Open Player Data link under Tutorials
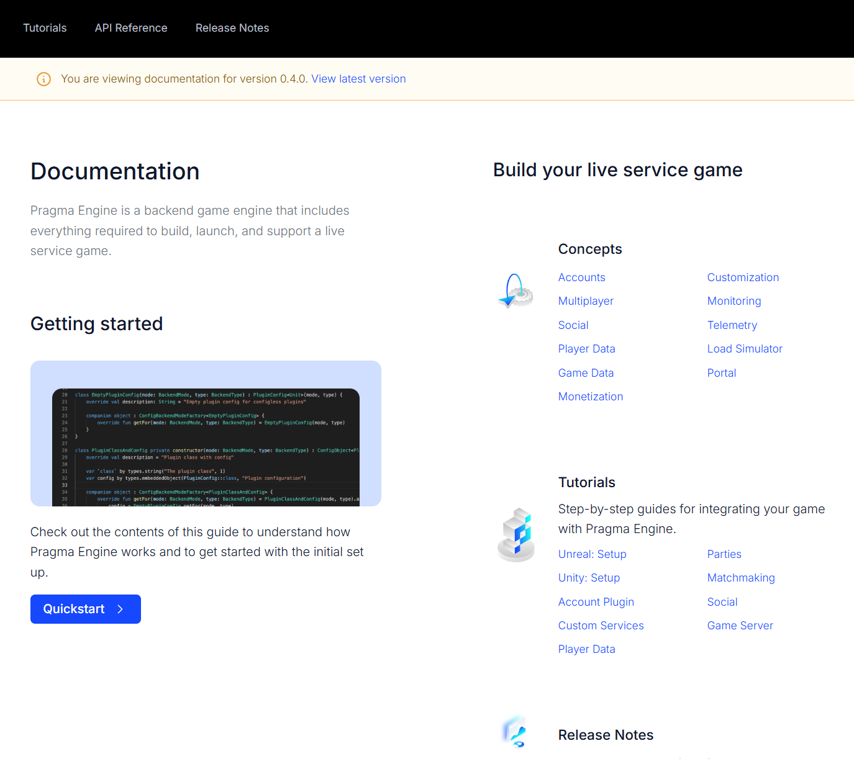854x759 pixels. (586, 649)
